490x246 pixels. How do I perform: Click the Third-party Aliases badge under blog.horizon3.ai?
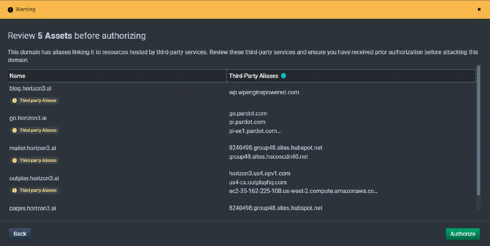pos(35,100)
